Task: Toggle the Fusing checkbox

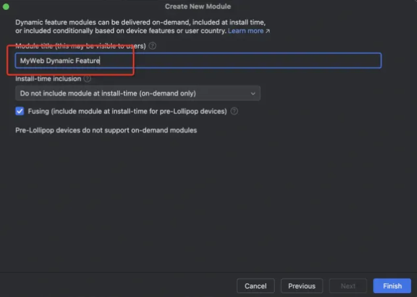Action: point(20,111)
